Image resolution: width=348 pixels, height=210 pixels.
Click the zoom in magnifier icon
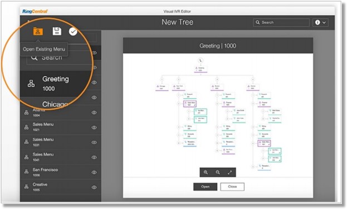205,172
